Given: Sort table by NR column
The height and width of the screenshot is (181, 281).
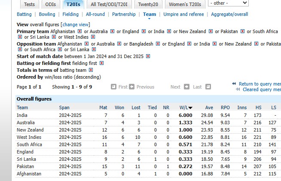Looking at the screenshot, I should pyautogui.click(x=166, y=107).
